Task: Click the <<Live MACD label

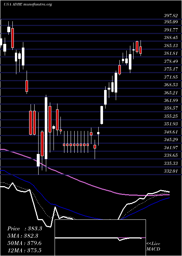Action: click(153, 246)
